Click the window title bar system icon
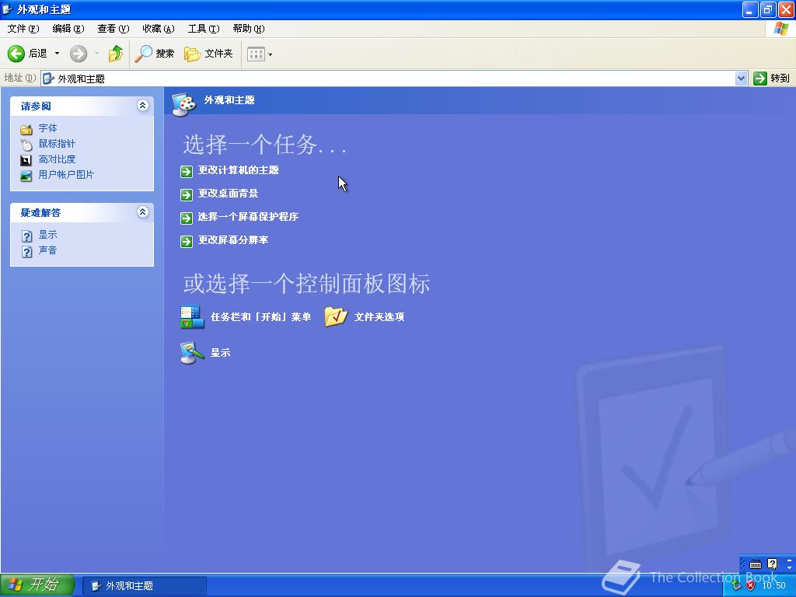This screenshot has height=597, width=796. [x=8, y=9]
